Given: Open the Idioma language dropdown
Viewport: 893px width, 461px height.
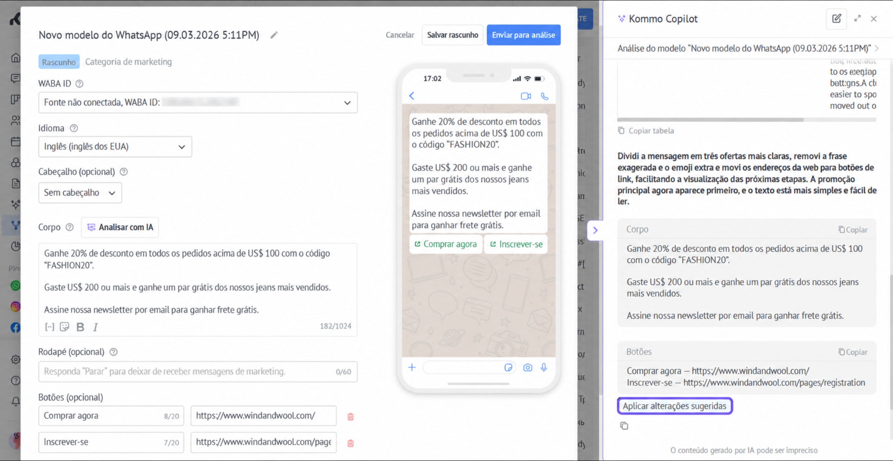Looking at the screenshot, I should tap(115, 146).
